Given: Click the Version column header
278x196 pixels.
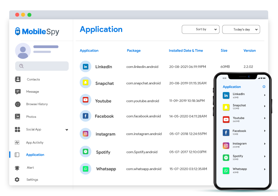Looking at the screenshot, I should point(250,51).
